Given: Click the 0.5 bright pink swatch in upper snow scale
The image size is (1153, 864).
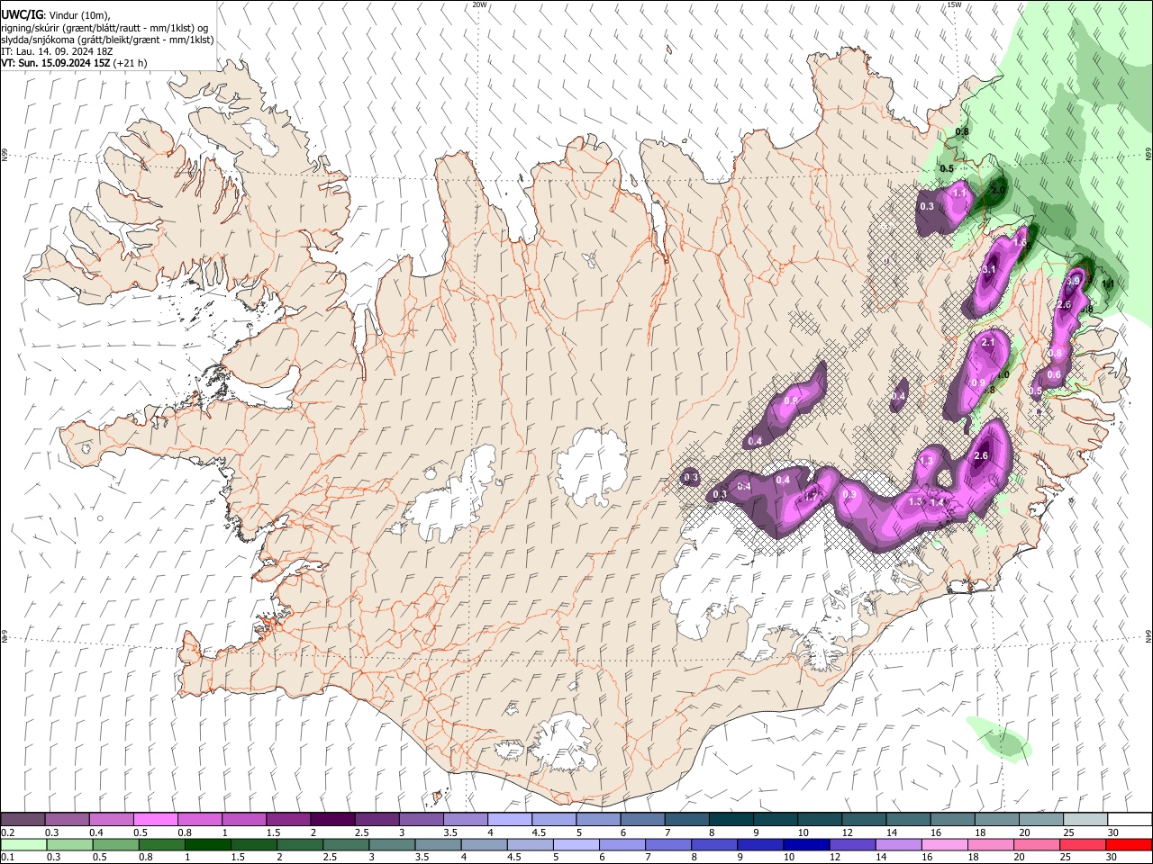Looking at the screenshot, I should pyautogui.click(x=155, y=820).
